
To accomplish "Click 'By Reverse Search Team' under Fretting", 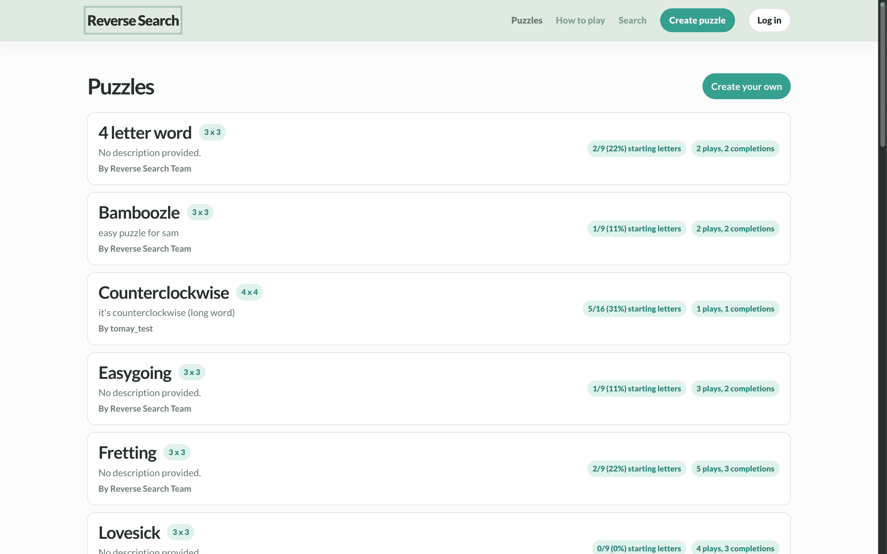I will pos(145,489).
